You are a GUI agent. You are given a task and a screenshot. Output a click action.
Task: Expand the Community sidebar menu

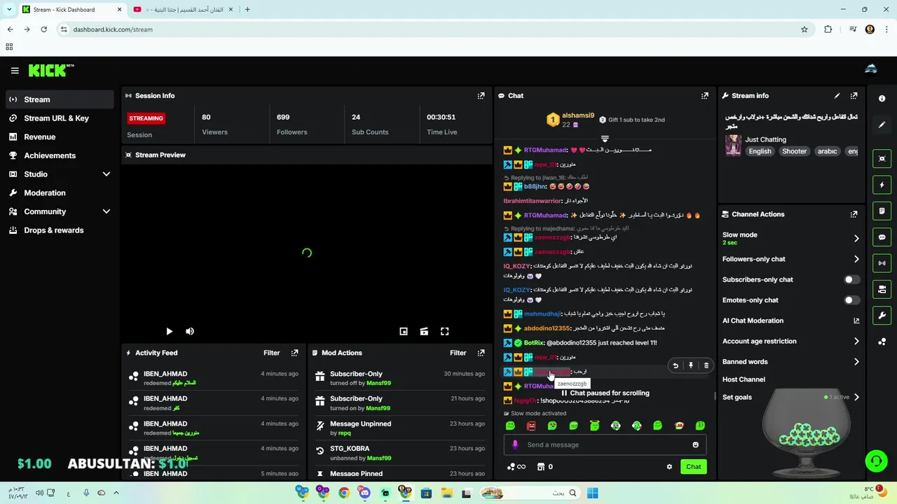pos(107,211)
